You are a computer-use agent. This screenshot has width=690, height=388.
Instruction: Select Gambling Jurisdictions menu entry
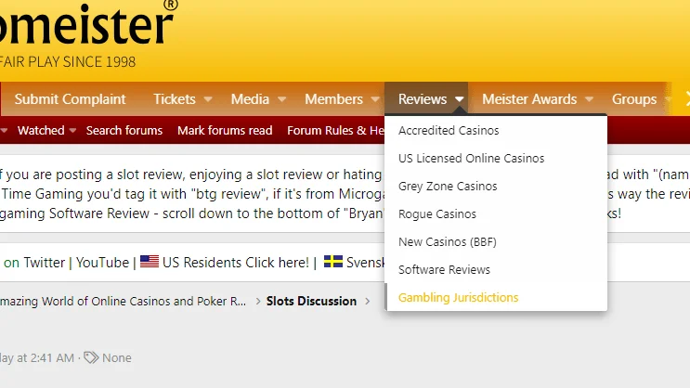pyautogui.click(x=496, y=297)
